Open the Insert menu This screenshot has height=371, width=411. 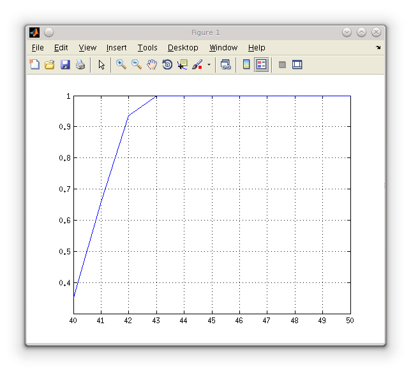[116, 48]
